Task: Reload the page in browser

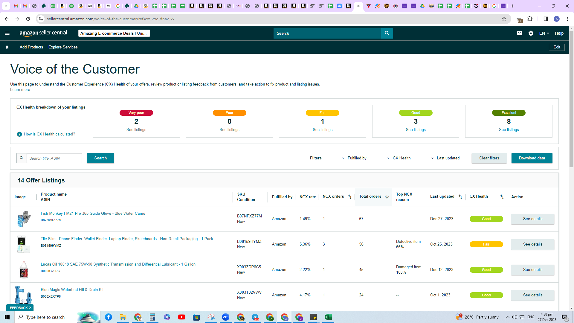Action: [x=28, y=19]
